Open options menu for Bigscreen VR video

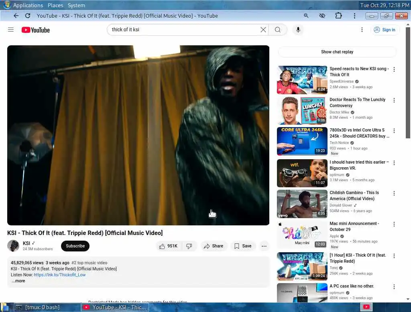click(394, 163)
